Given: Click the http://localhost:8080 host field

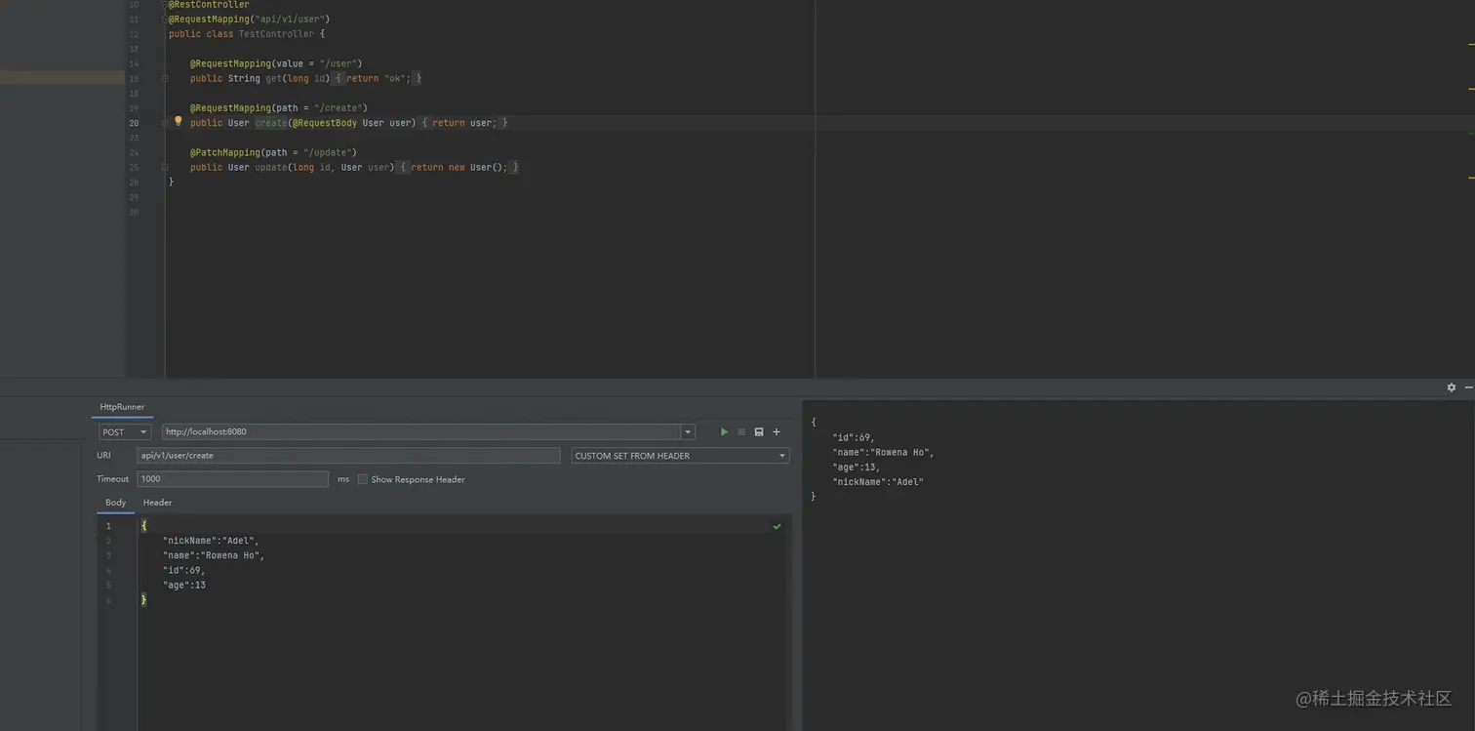Looking at the screenshot, I should tap(421, 431).
